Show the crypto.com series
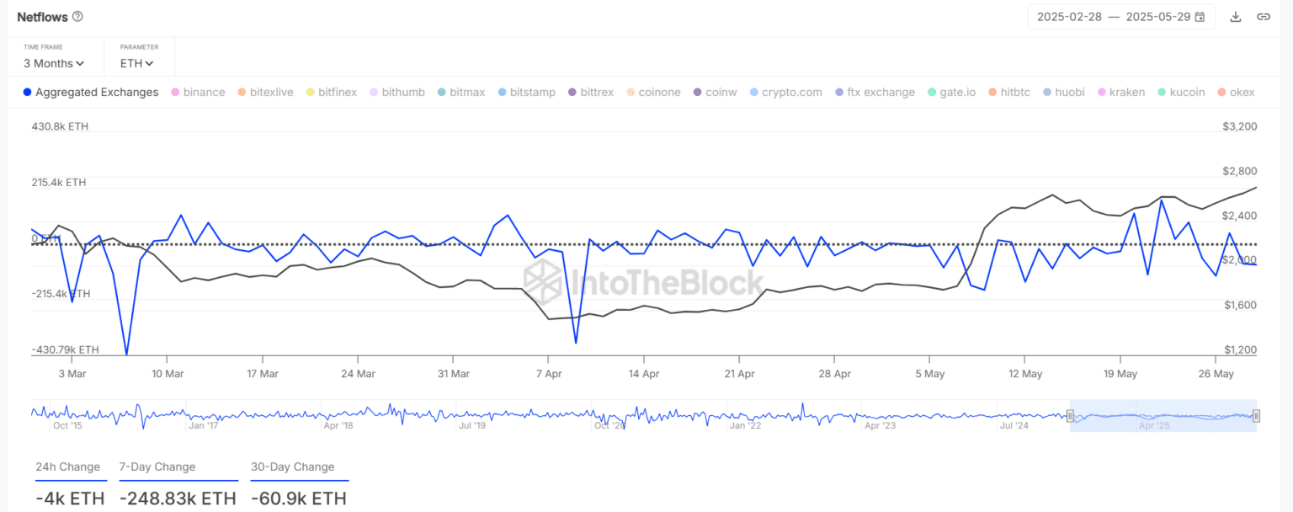This screenshot has width=1293, height=512. (x=785, y=93)
